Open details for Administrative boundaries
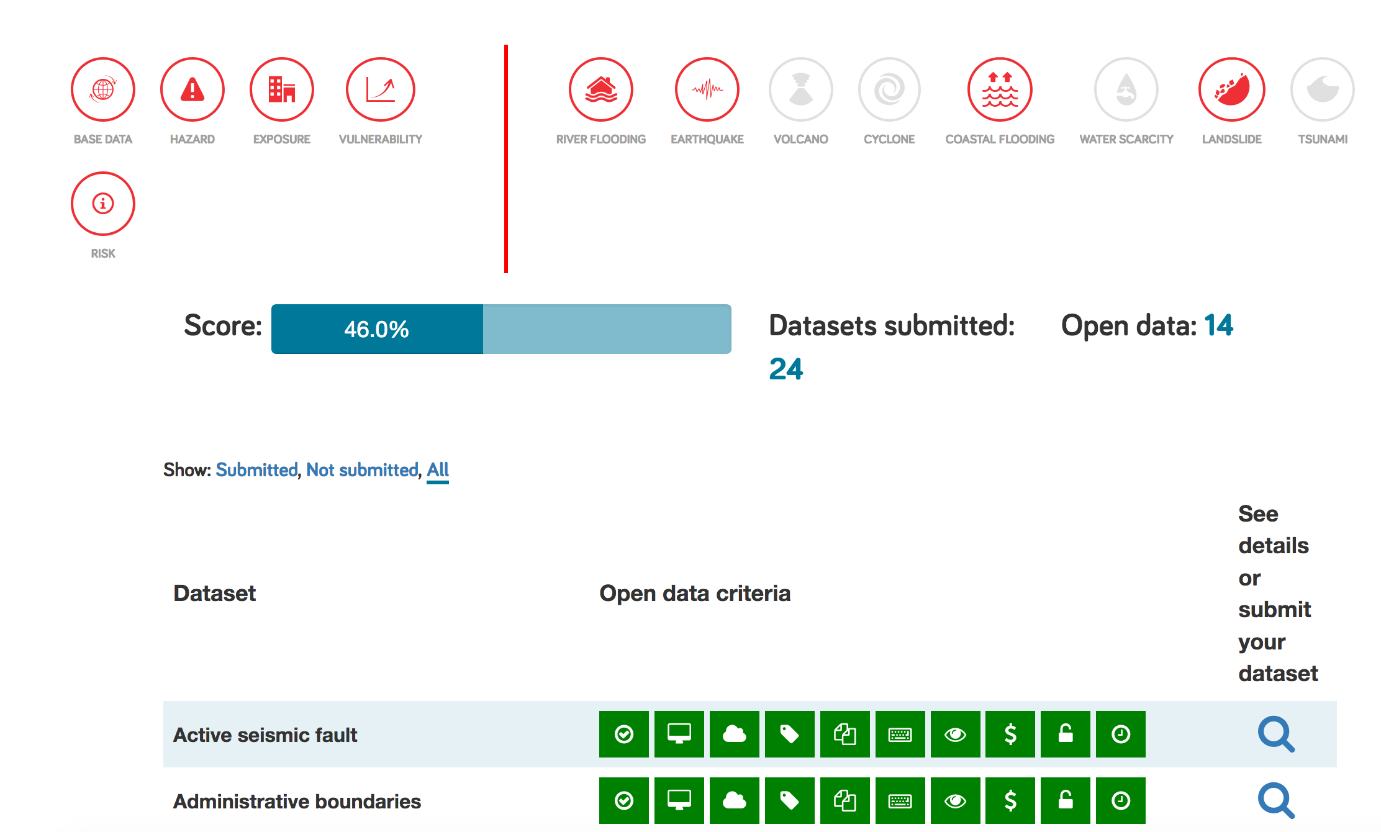Viewport: 1381px width, 832px height. click(1276, 801)
